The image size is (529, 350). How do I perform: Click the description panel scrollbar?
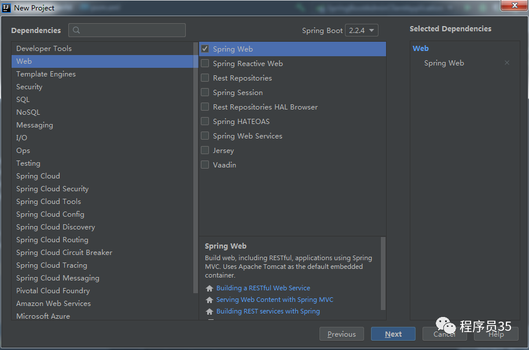383,274
